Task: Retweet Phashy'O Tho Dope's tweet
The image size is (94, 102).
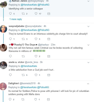Action: (23, 56)
